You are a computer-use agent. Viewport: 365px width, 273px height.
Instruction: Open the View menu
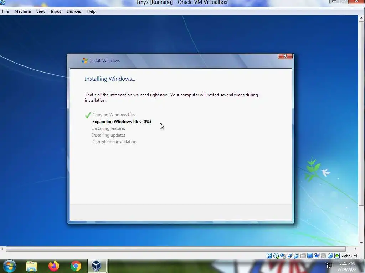coord(41,11)
